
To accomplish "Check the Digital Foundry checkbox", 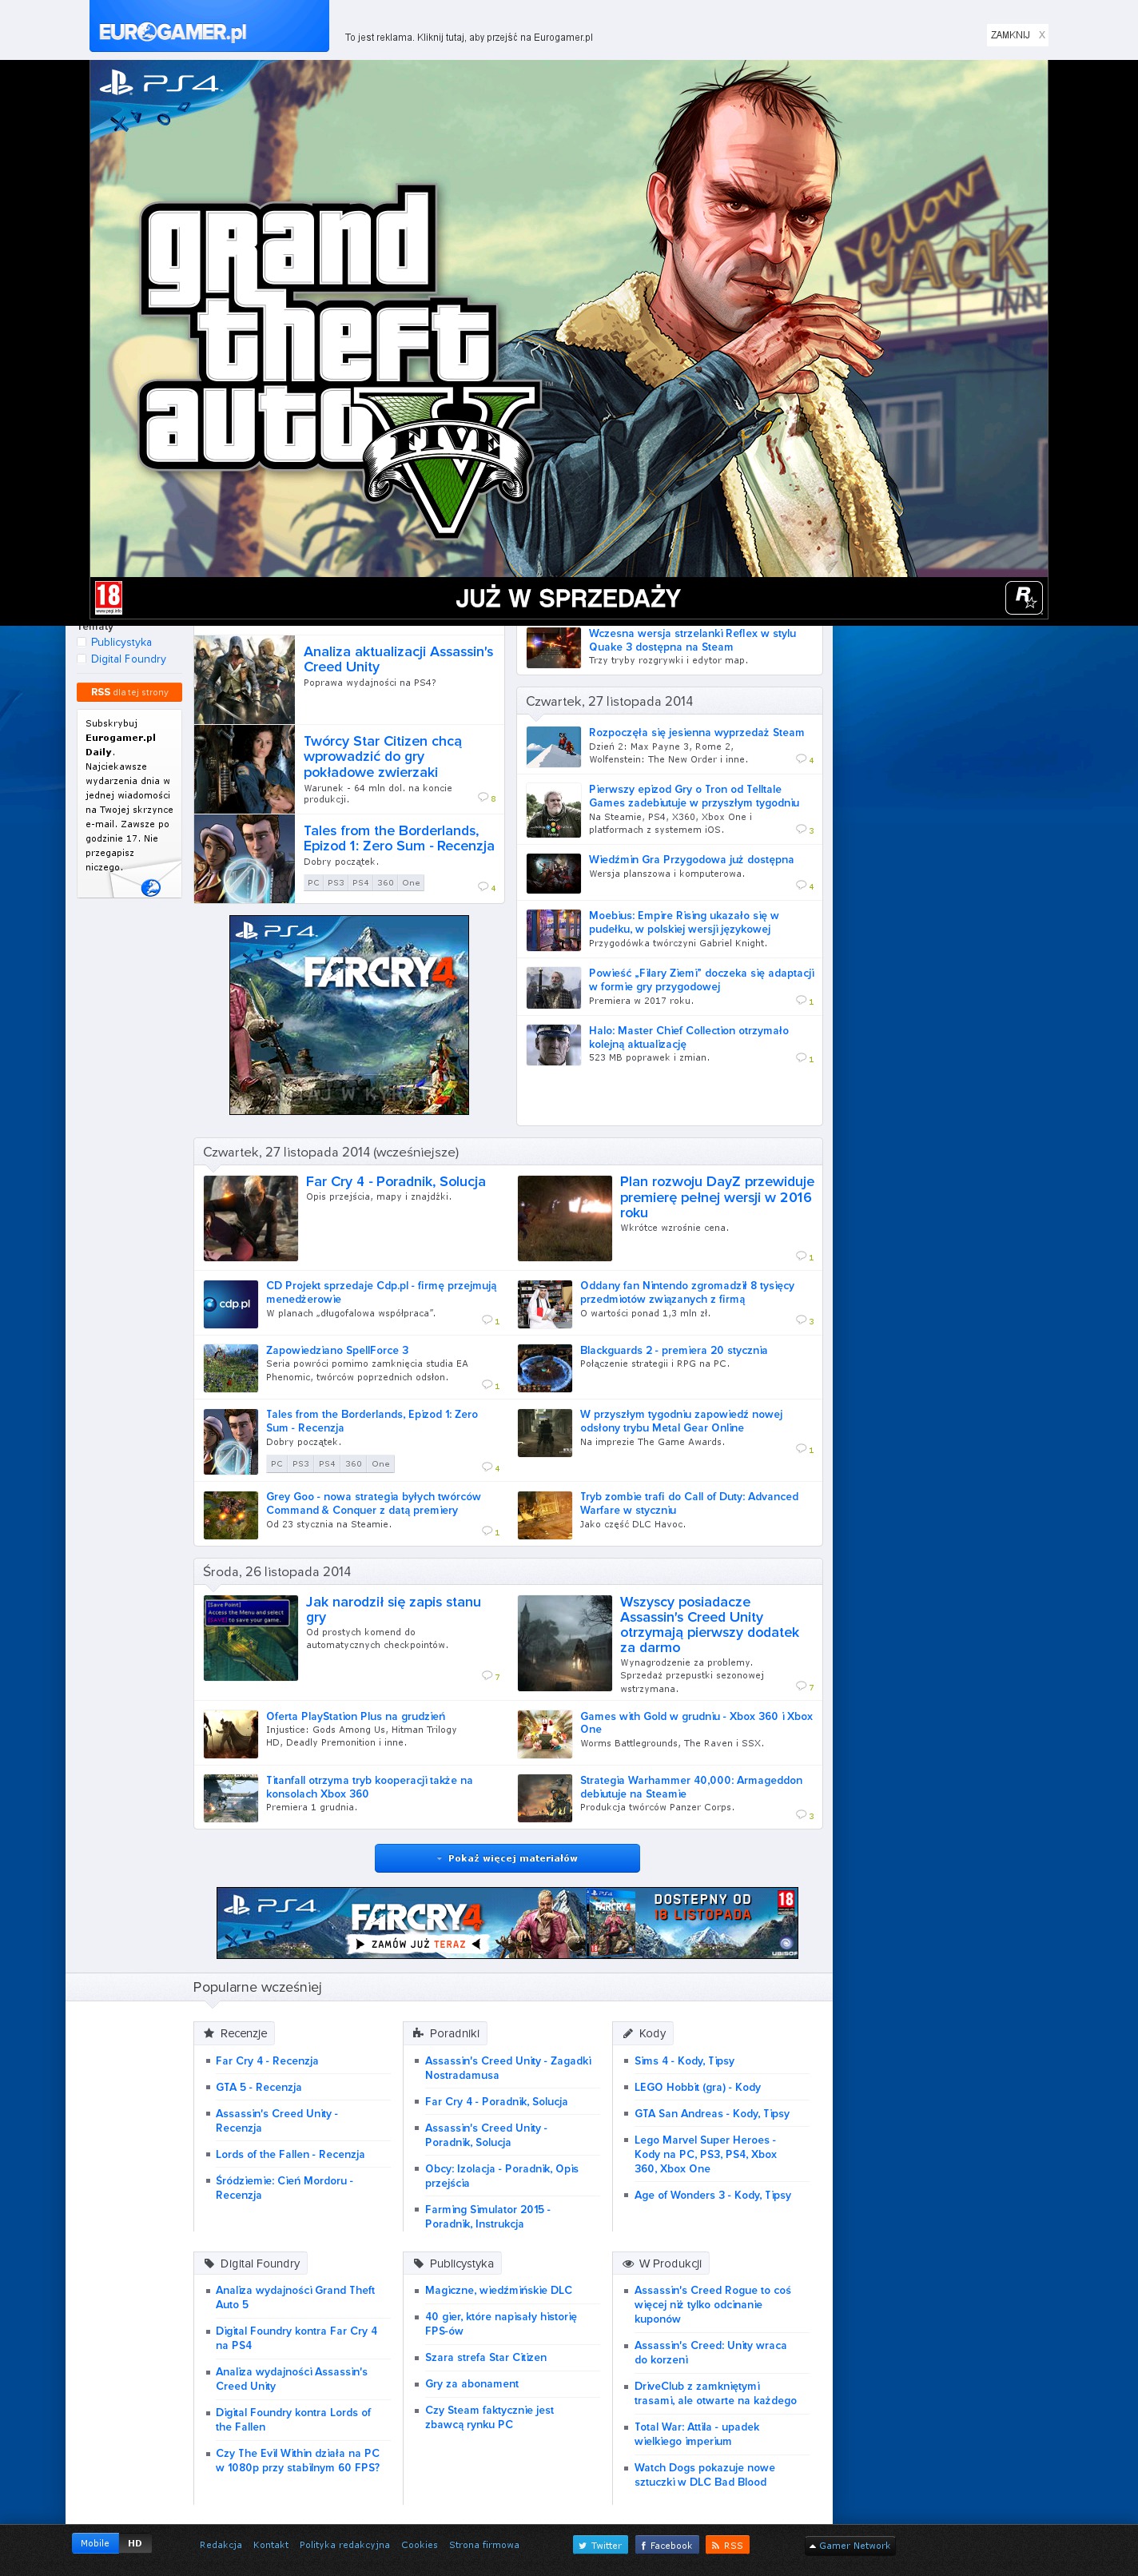I will coord(82,659).
